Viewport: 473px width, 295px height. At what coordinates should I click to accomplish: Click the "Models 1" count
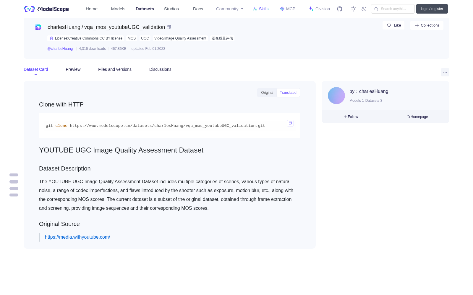(x=357, y=101)
